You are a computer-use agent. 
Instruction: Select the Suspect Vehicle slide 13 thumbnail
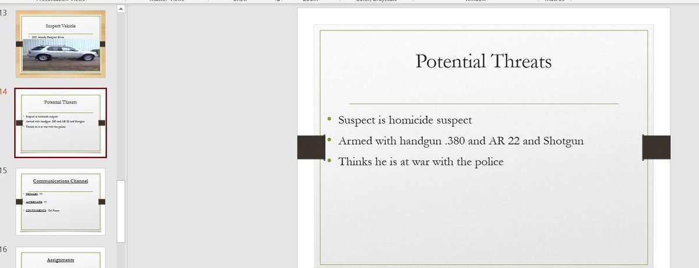click(x=61, y=44)
